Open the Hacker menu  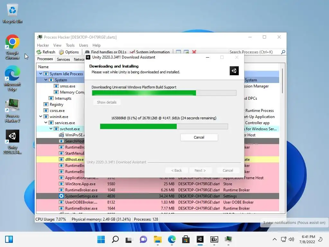(x=43, y=45)
